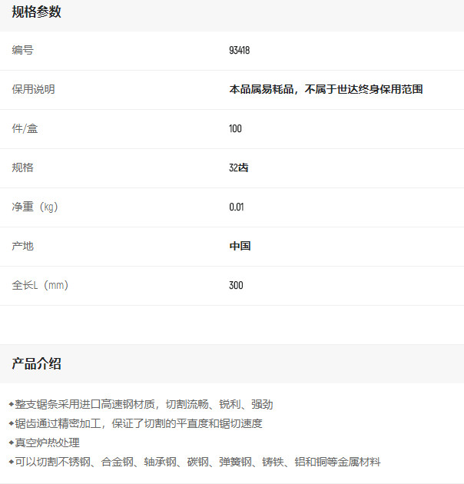Click the 32齿 specification value
Screen dimensions: 464x484
click(238, 168)
